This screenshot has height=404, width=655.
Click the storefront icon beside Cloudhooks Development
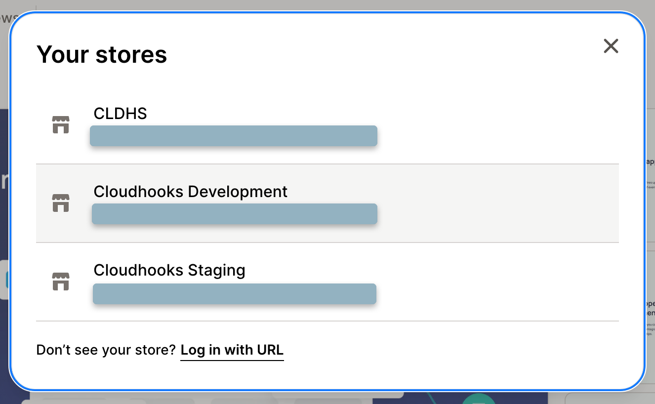pyautogui.click(x=61, y=202)
